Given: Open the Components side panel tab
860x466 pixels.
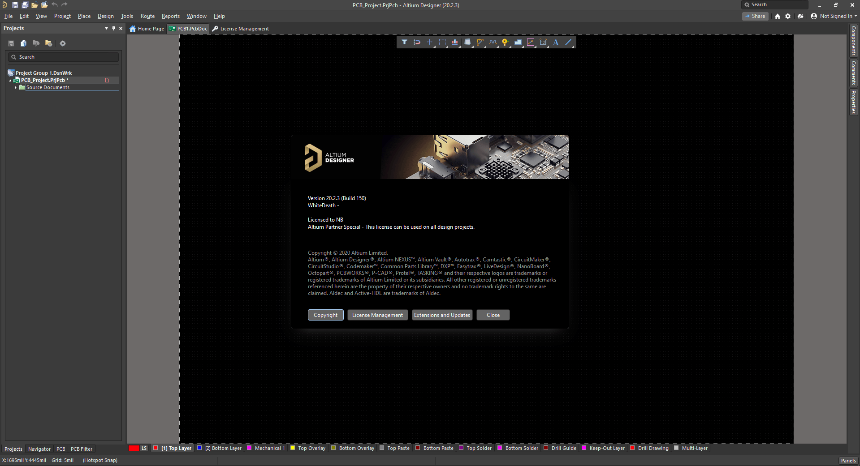Looking at the screenshot, I should click(853, 41).
